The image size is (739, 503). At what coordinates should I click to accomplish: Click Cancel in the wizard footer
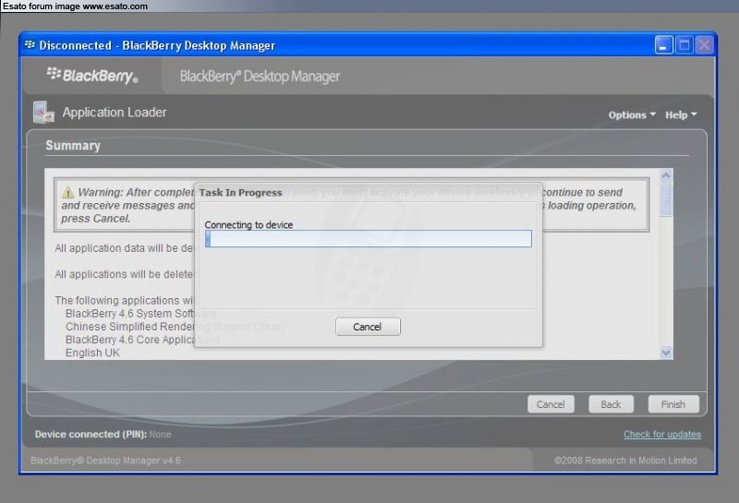click(551, 404)
